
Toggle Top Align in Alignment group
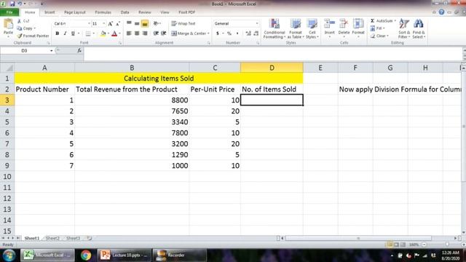[x=129, y=23]
